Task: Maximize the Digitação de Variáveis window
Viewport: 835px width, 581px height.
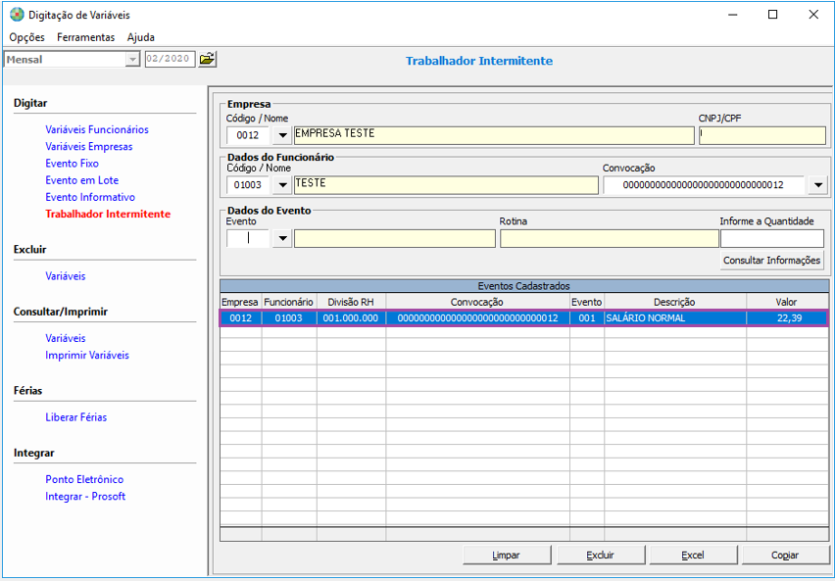Action: coord(772,15)
